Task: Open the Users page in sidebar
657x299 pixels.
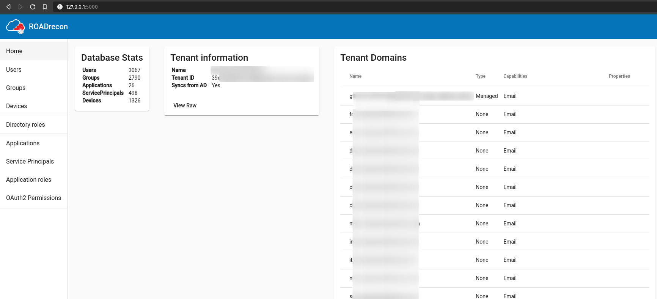Action: tap(14, 70)
